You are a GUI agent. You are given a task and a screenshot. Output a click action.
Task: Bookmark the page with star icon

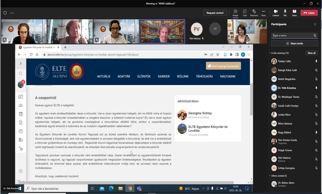[218, 54]
